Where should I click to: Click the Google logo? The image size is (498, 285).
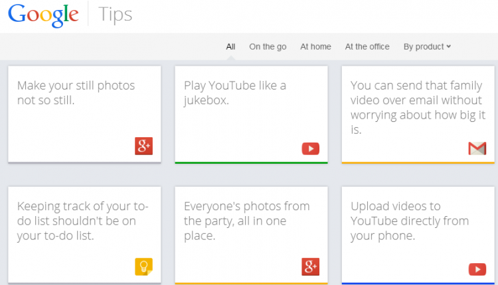pyautogui.click(x=44, y=15)
